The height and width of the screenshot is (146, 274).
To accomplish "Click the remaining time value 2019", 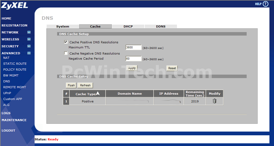I will click(x=195, y=101).
